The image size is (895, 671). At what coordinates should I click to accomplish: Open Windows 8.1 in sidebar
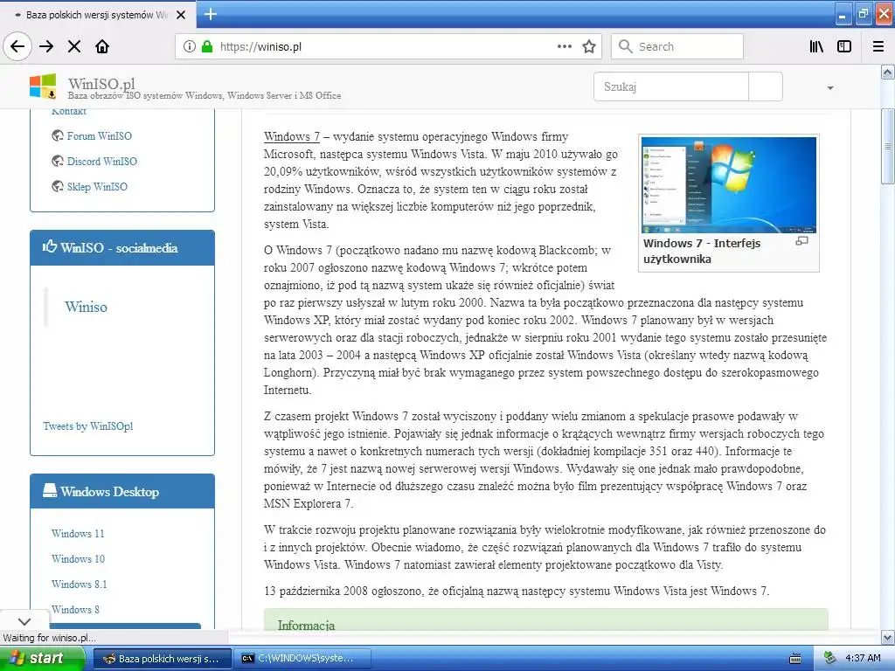pos(80,585)
